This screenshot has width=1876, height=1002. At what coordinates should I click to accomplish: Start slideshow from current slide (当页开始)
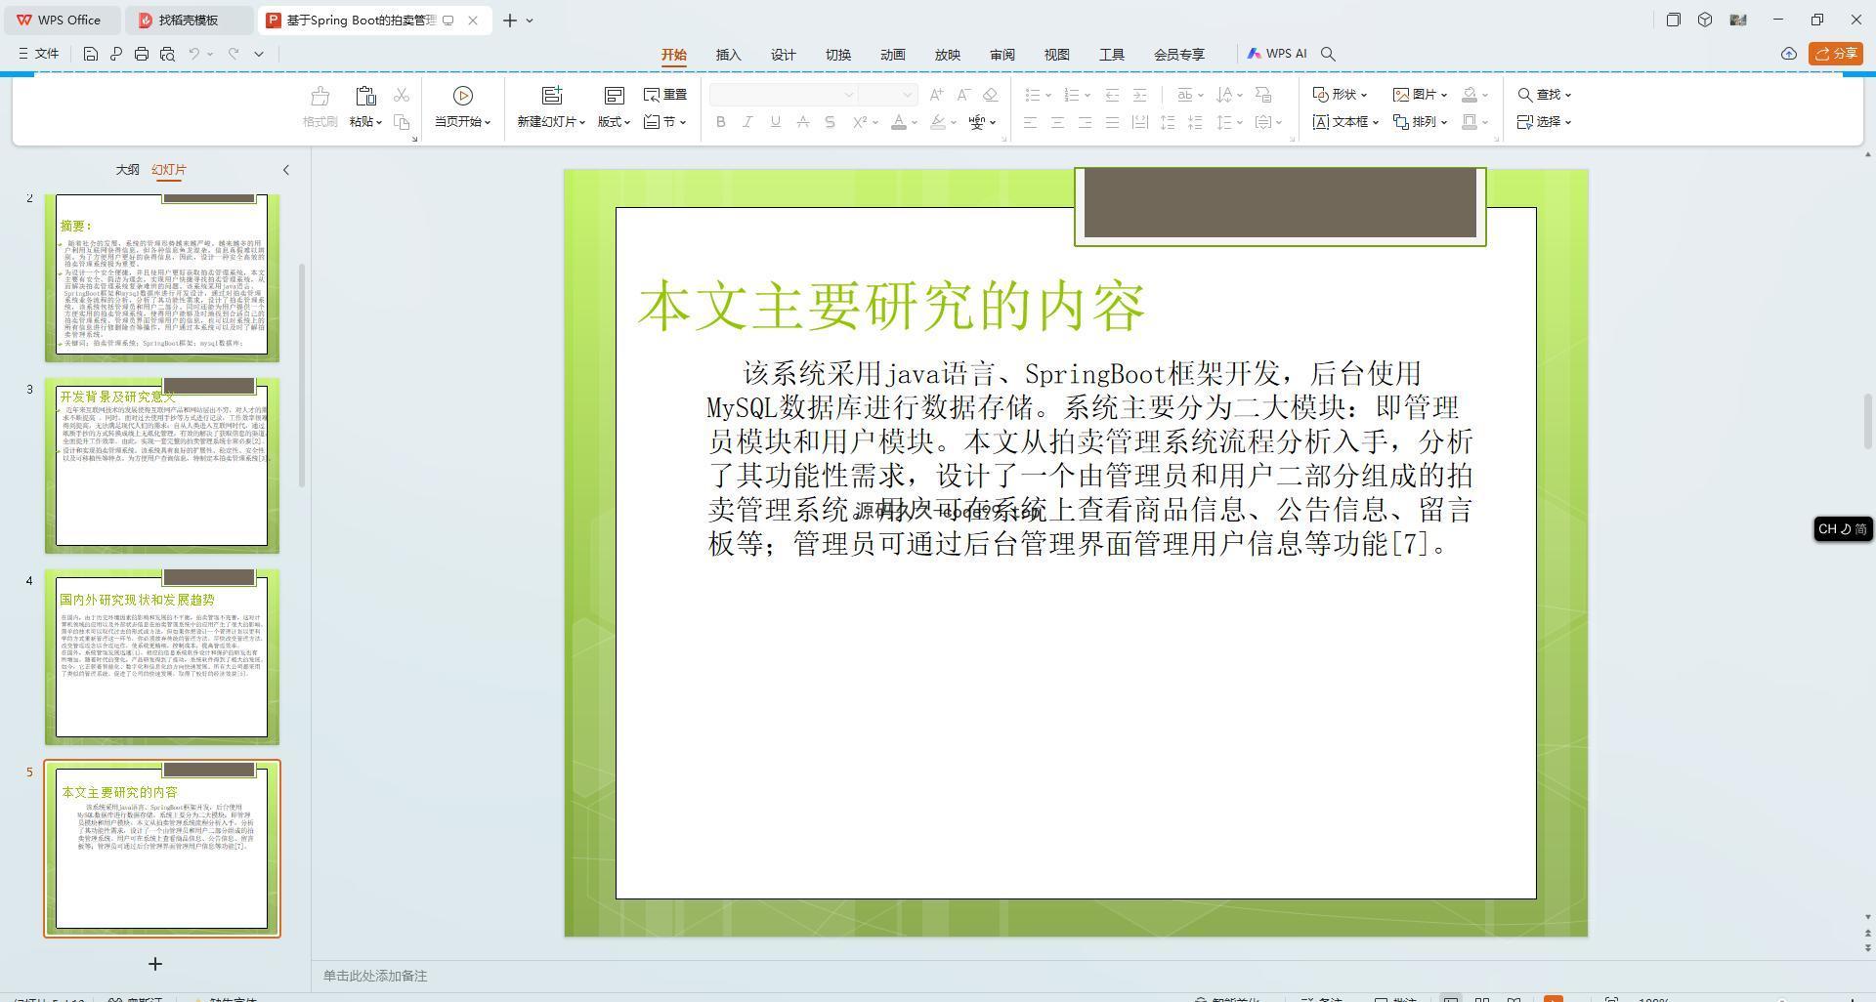(x=462, y=106)
